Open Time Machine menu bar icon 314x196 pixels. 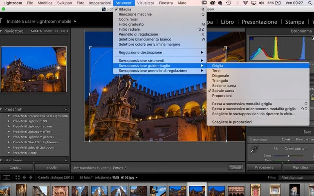click(228, 3)
